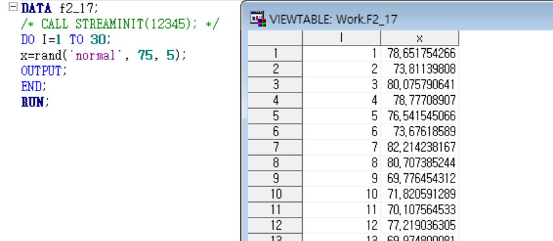Viewport: 553px width, 241px height.
Task: Select the x column header
Action: coord(419,38)
